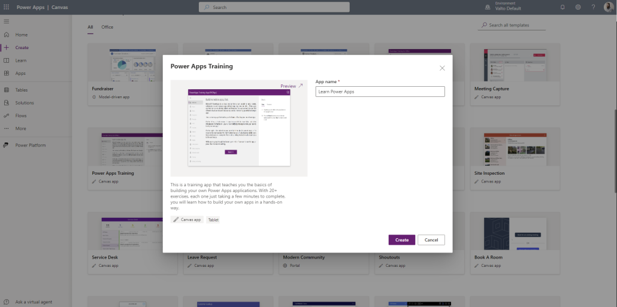617x307 pixels.
Task: Open the app launcher waffle icon
Action: point(7,7)
